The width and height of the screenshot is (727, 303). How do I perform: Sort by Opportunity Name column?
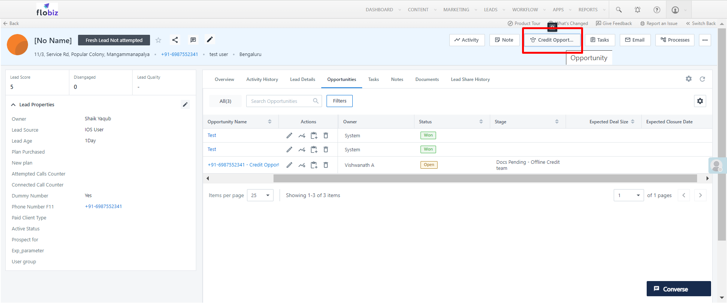[270, 121]
